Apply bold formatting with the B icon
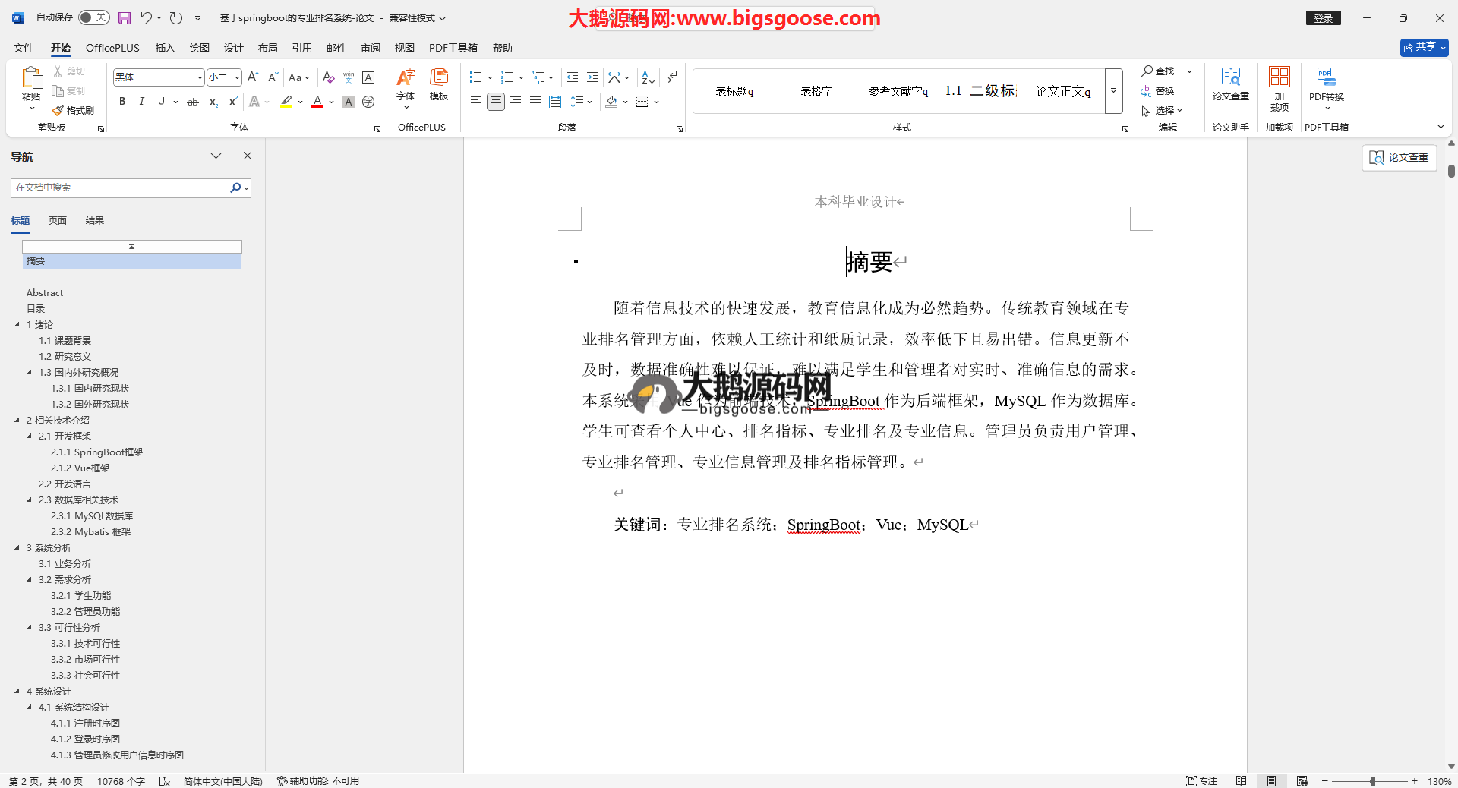This screenshot has width=1458, height=788. point(122,102)
